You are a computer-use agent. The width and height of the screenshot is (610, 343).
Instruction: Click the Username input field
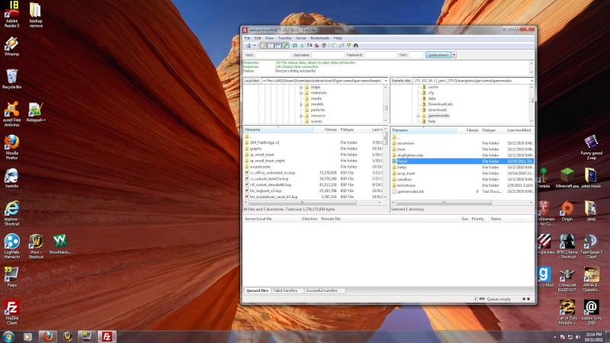(x=328, y=55)
